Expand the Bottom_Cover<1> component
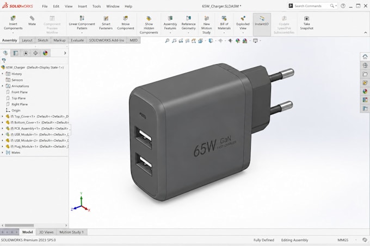370x246 pixels. click(x=3, y=122)
